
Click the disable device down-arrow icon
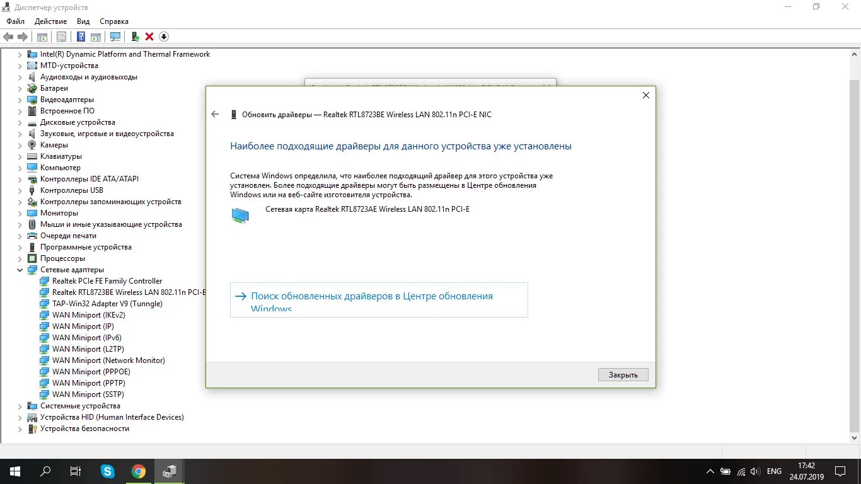(164, 37)
